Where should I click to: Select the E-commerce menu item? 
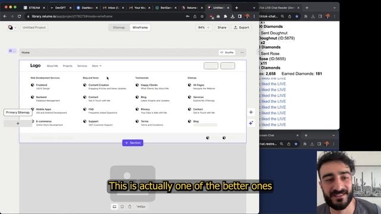(47, 123)
